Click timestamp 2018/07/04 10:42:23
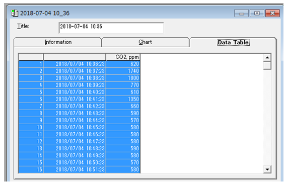This screenshot has width=286, height=182. coord(75,107)
